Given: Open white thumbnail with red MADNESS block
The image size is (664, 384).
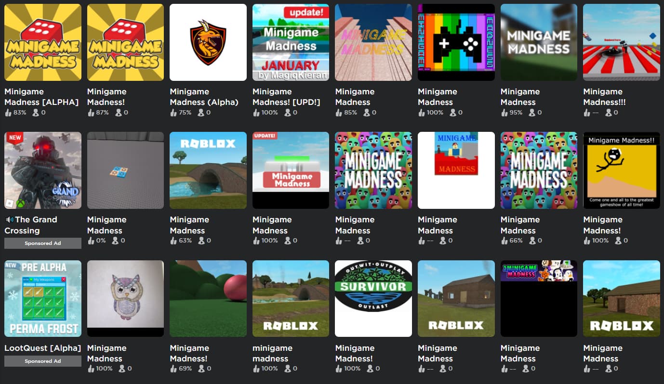Looking at the screenshot, I should [456, 170].
